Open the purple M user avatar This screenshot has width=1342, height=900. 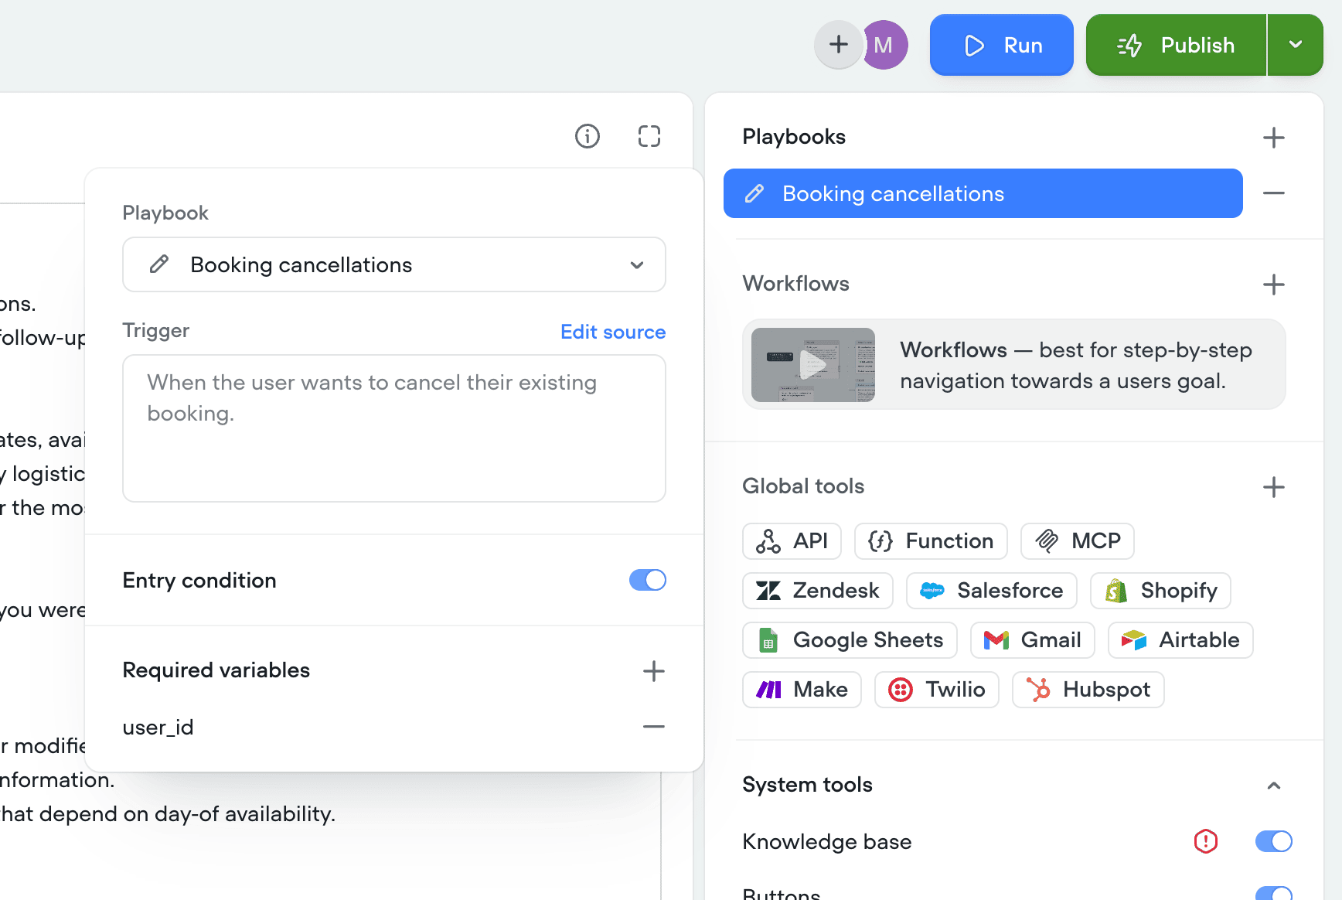(x=885, y=45)
